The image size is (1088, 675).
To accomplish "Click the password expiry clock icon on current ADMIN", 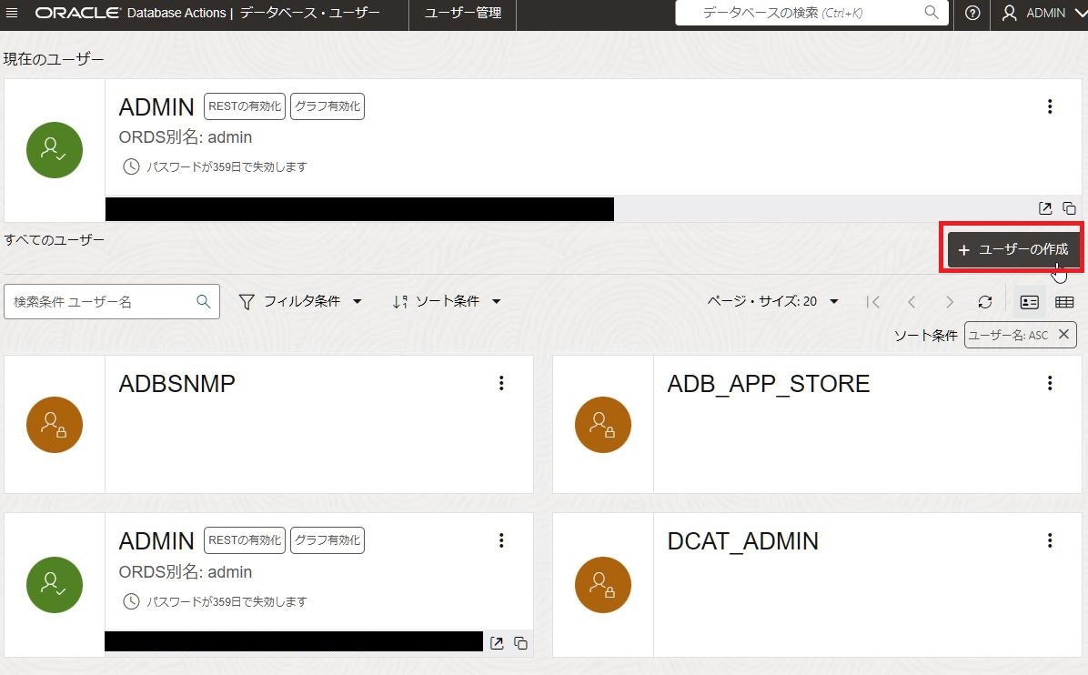I will click(x=131, y=166).
